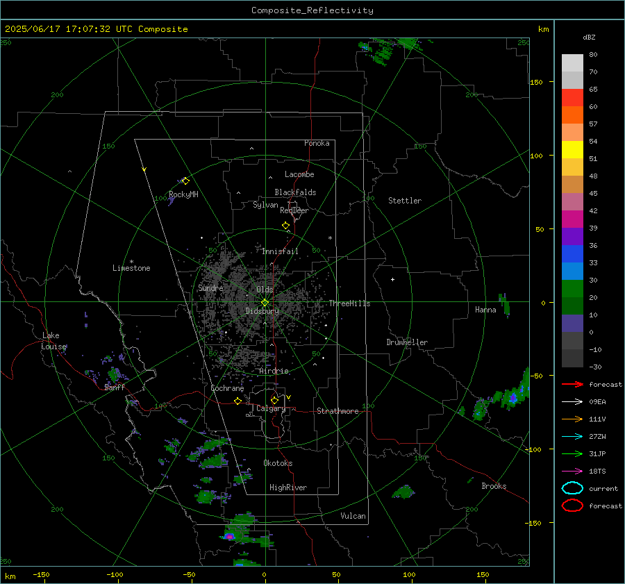Image resolution: width=625 pixels, height=584 pixels.
Task: Click the Blackfalds label on the map
Action: coord(295,192)
